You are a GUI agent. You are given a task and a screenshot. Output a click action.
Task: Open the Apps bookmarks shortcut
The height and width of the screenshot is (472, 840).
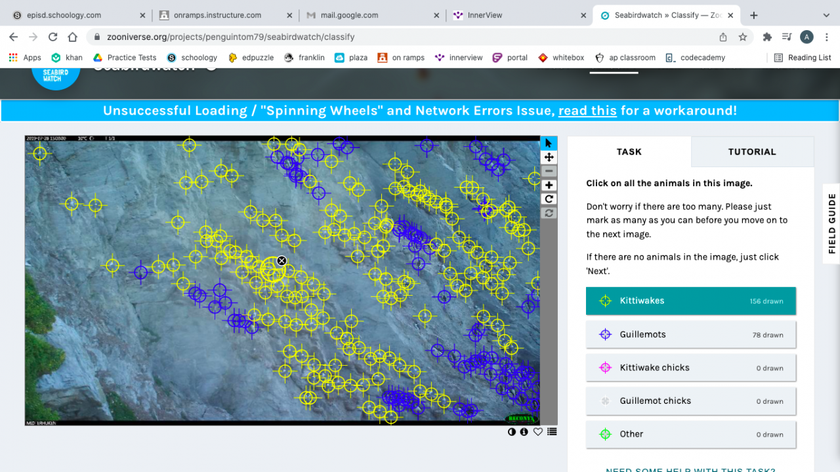coord(25,58)
